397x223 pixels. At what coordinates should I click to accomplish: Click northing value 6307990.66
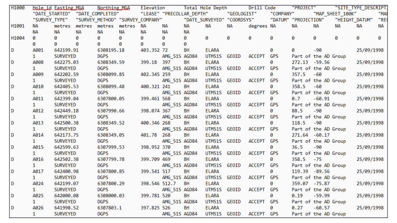coord(111,111)
